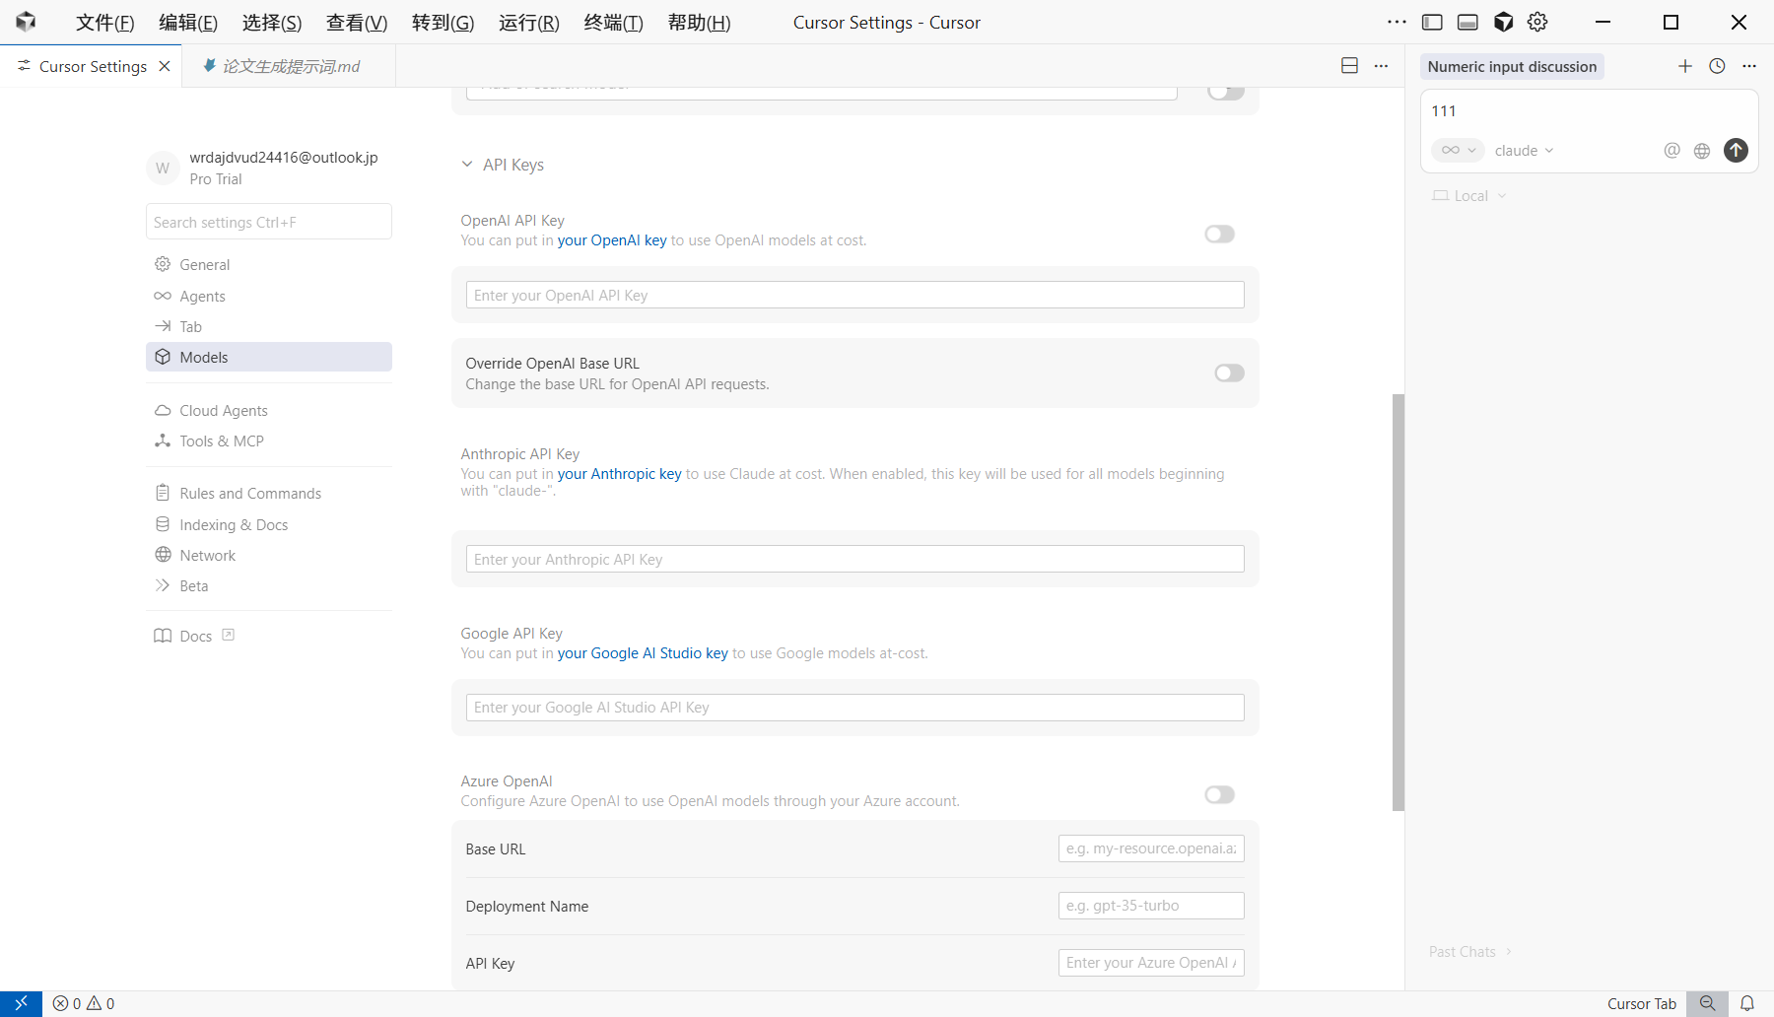Open errors and warnings status indicator
1774x1017 pixels.
pyautogui.click(x=84, y=1003)
